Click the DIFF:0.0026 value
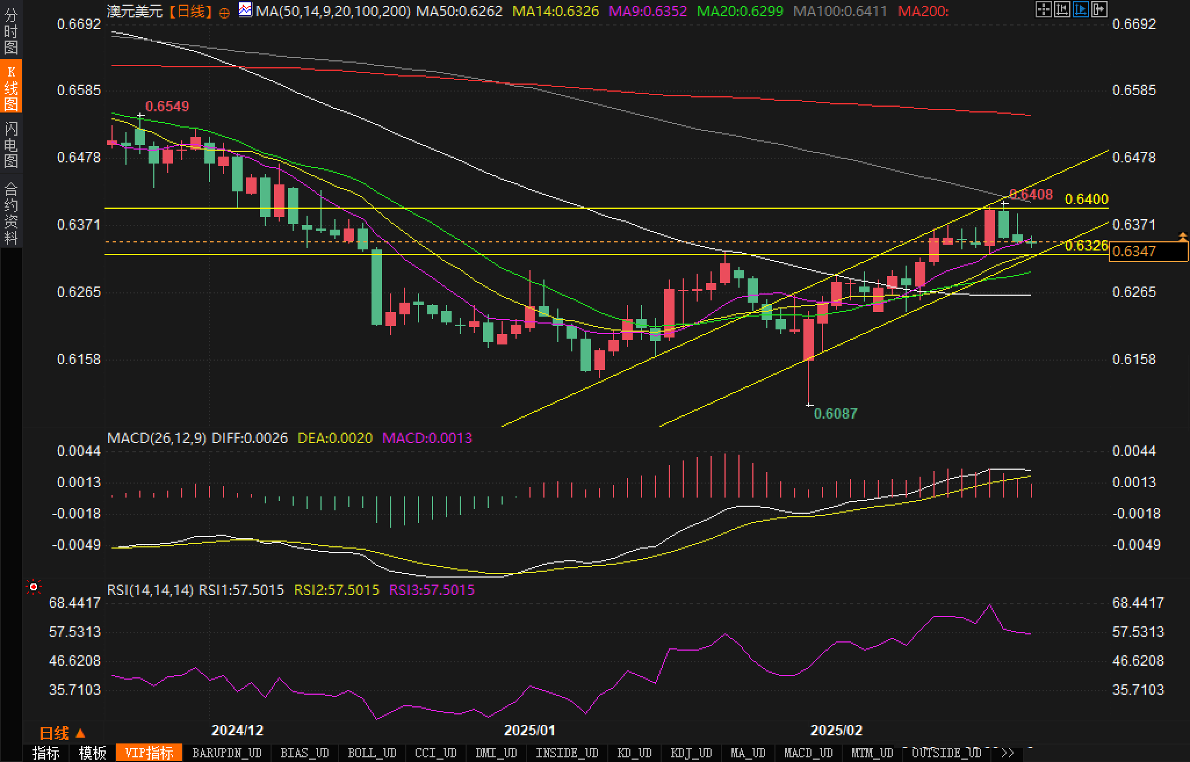 tap(250, 438)
